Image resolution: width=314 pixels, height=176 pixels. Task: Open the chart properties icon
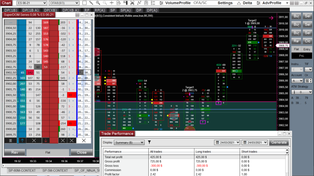146,3
